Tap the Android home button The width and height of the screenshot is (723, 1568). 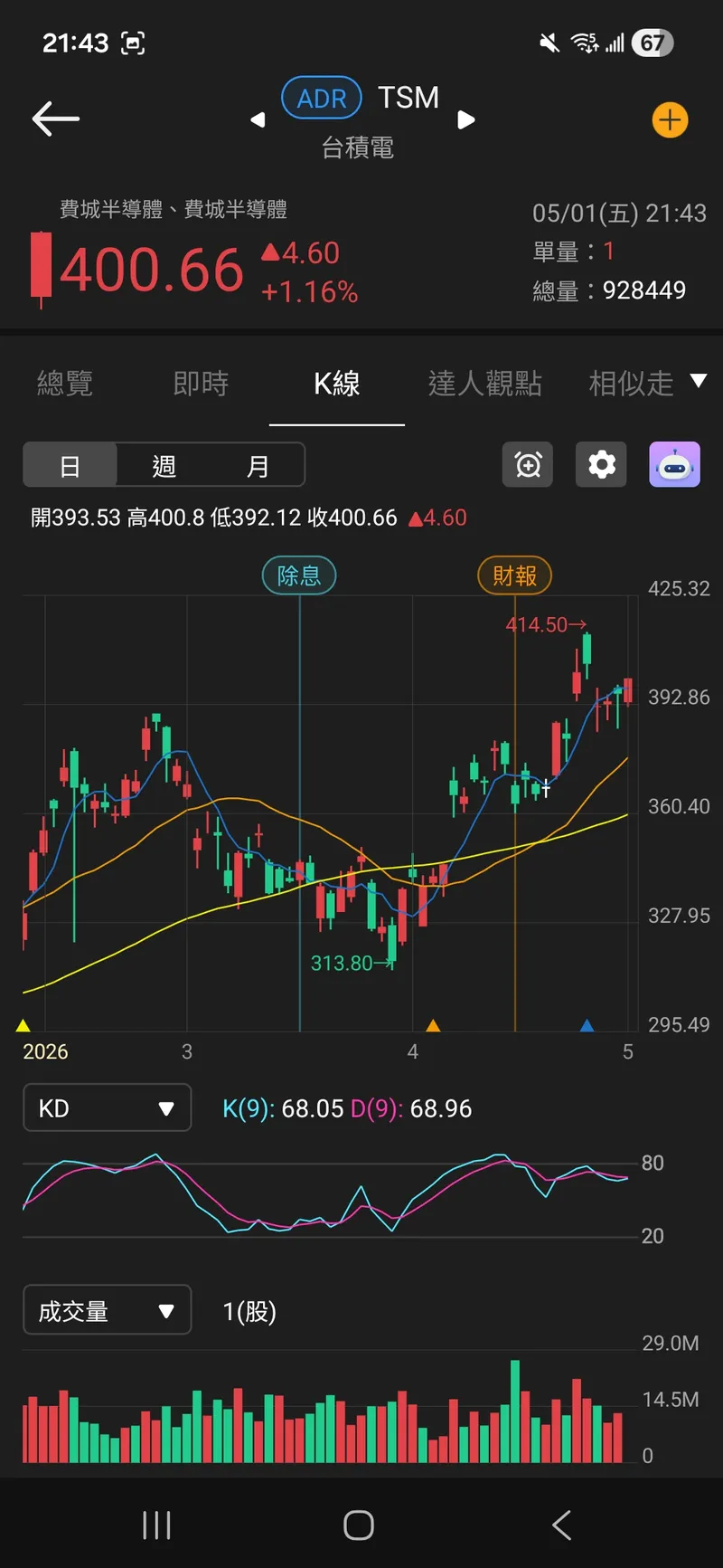point(359,1525)
